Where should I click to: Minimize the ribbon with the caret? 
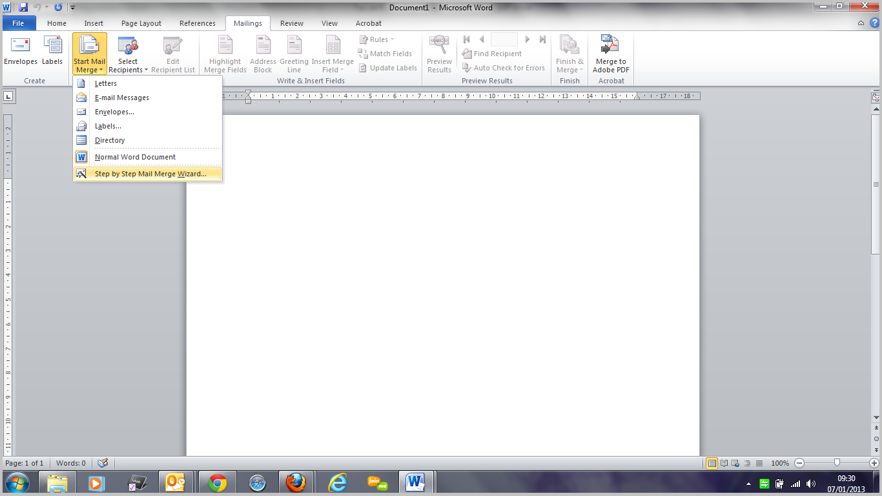861,23
